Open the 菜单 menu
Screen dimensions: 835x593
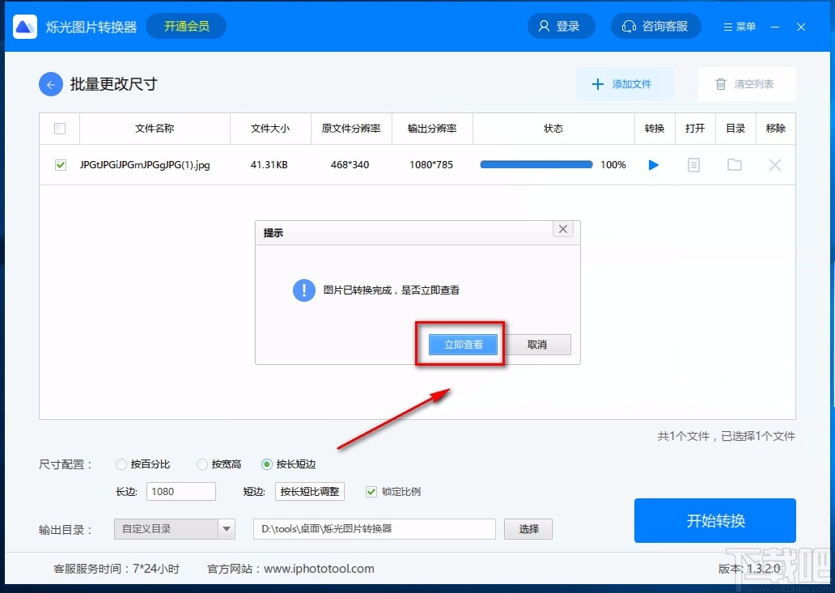tap(738, 25)
